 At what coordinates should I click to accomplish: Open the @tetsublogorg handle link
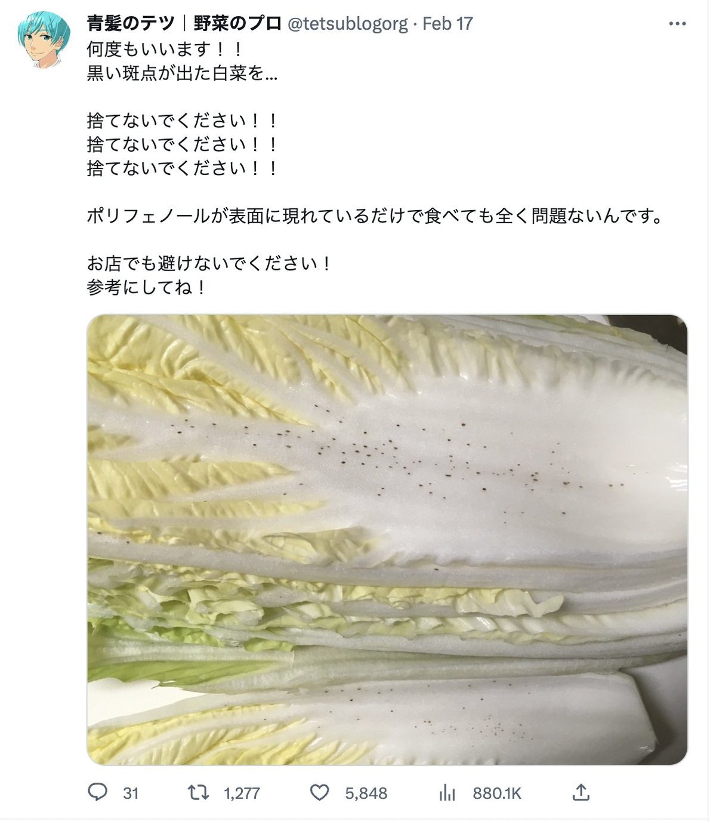(348, 24)
